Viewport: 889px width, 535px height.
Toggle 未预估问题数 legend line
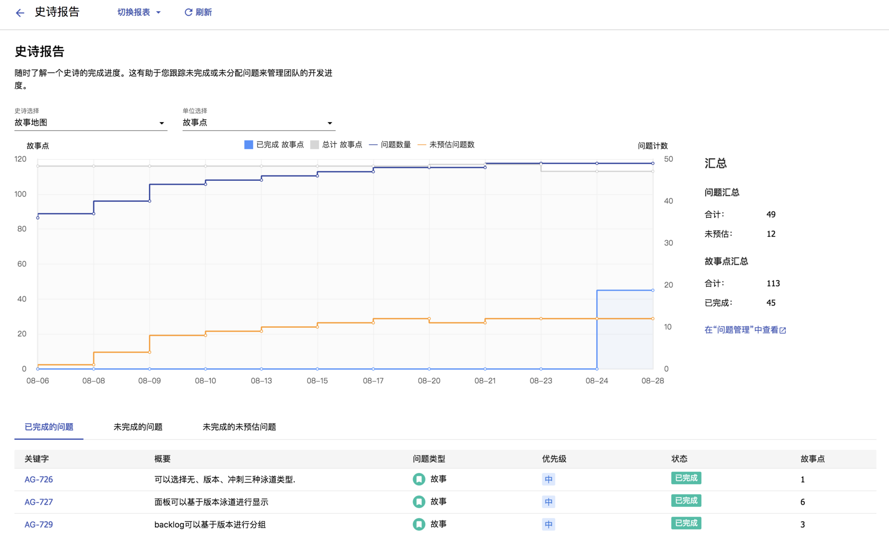click(422, 145)
